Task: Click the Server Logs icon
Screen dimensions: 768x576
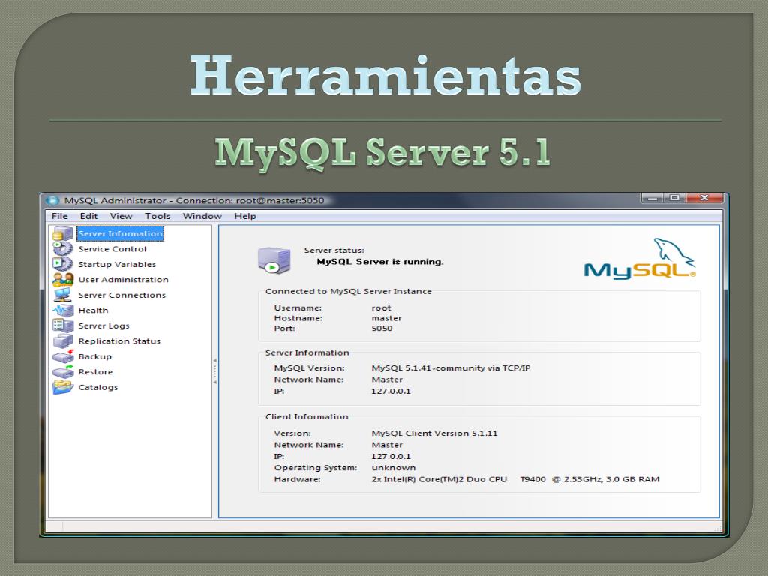Action: pos(63,325)
